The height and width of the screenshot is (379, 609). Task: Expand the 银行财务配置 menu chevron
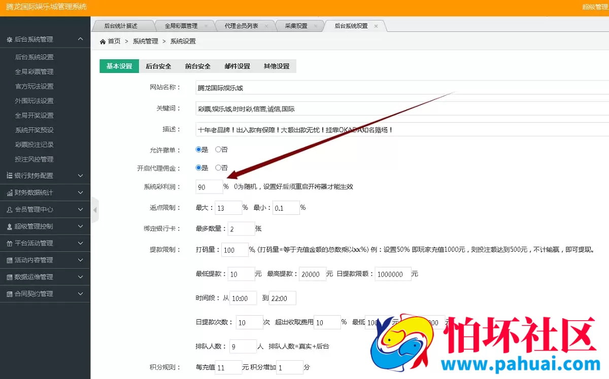pyautogui.click(x=81, y=175)
